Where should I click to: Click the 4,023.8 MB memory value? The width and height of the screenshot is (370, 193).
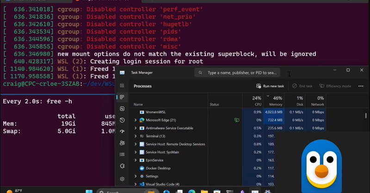(274, 112)
